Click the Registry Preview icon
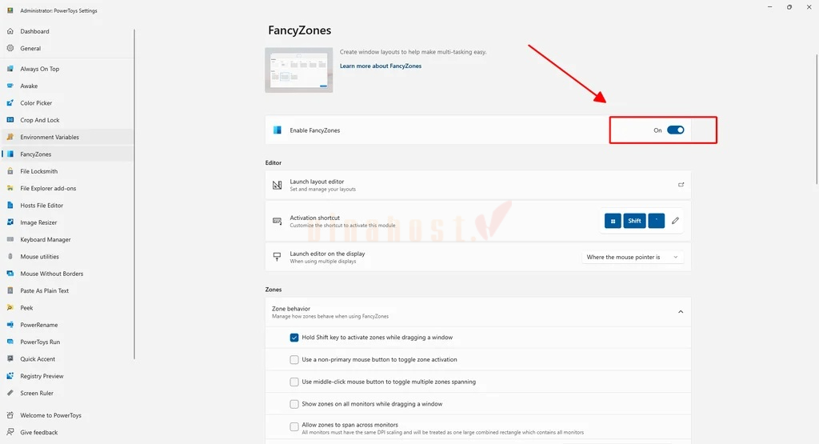 [10, 375]
